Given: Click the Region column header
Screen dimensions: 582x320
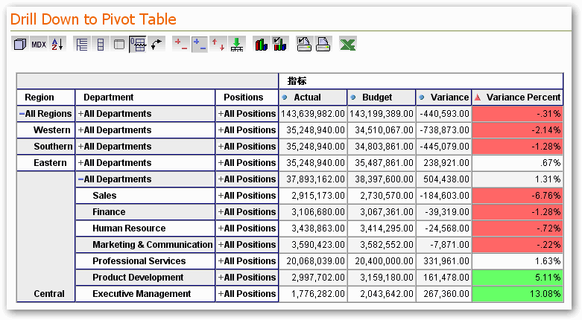Looking at the screenshot, I should click(46, 97).
